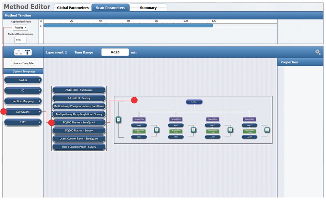Click Save as Template button
The height and width of the screenshot is (200, 326).
[23, 63]
